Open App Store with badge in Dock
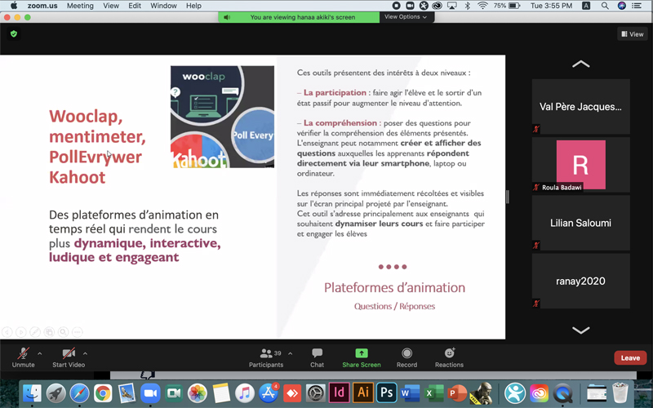 pyautogui.click(x=269, y=392)
